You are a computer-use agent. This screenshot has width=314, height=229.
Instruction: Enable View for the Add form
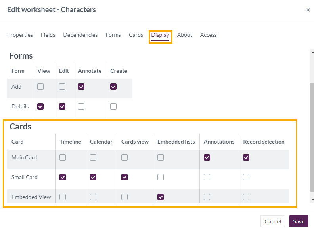pos(40,87)
